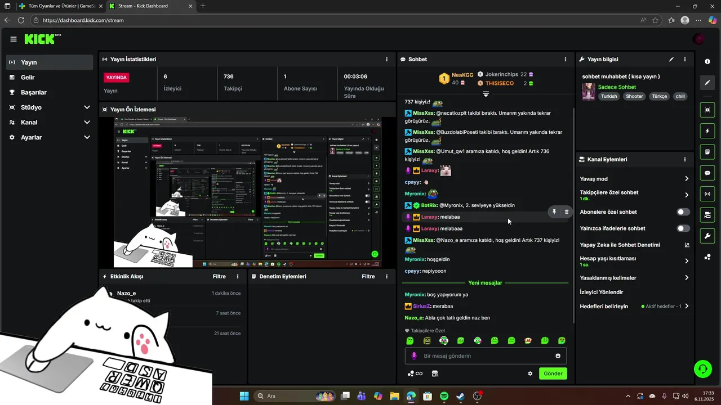The image size is (721, 405).
Task: Click the green Gönder button
Action: [x=553, y=373]
